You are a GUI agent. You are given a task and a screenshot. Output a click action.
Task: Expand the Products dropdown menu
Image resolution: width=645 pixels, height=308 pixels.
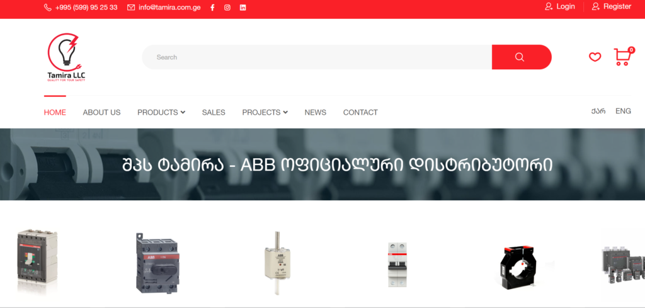(x=161, y=113)
